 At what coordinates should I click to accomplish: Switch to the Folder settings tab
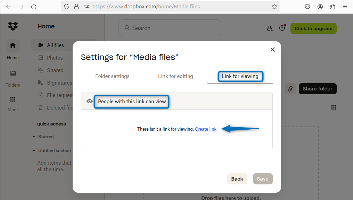coord(112,76)
